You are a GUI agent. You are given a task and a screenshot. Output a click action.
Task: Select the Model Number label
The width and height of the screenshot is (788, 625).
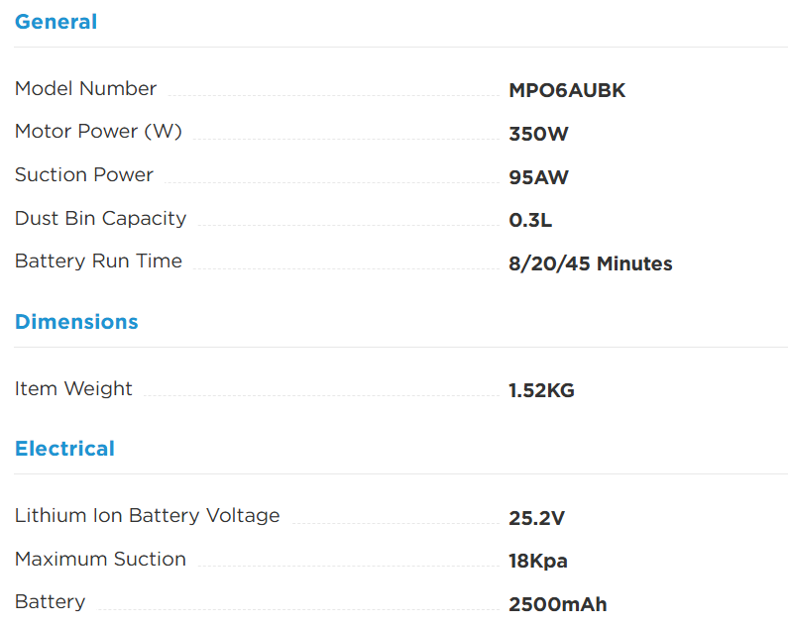(x=85, y=88)
